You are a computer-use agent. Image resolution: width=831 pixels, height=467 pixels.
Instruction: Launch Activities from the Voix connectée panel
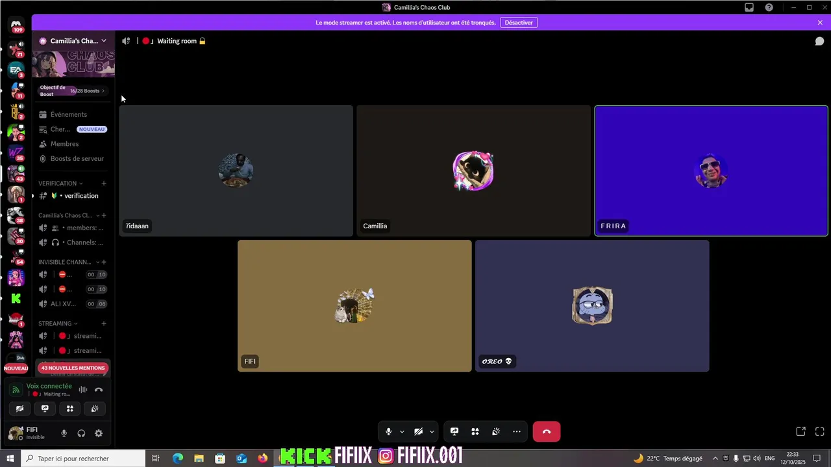coord(70,409)
